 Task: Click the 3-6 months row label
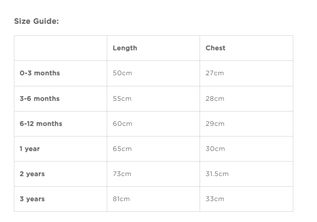point(39,98)
